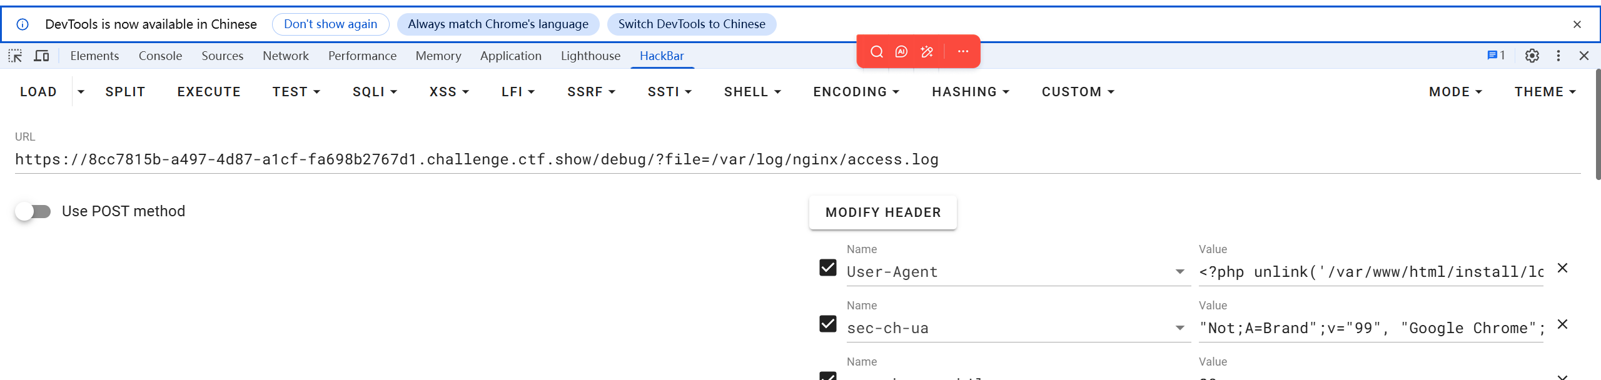This screenshot has height=380, width=1601.
Task: Open the DevTools three-dot customize menu
Action: click(x=1558, y=56)
